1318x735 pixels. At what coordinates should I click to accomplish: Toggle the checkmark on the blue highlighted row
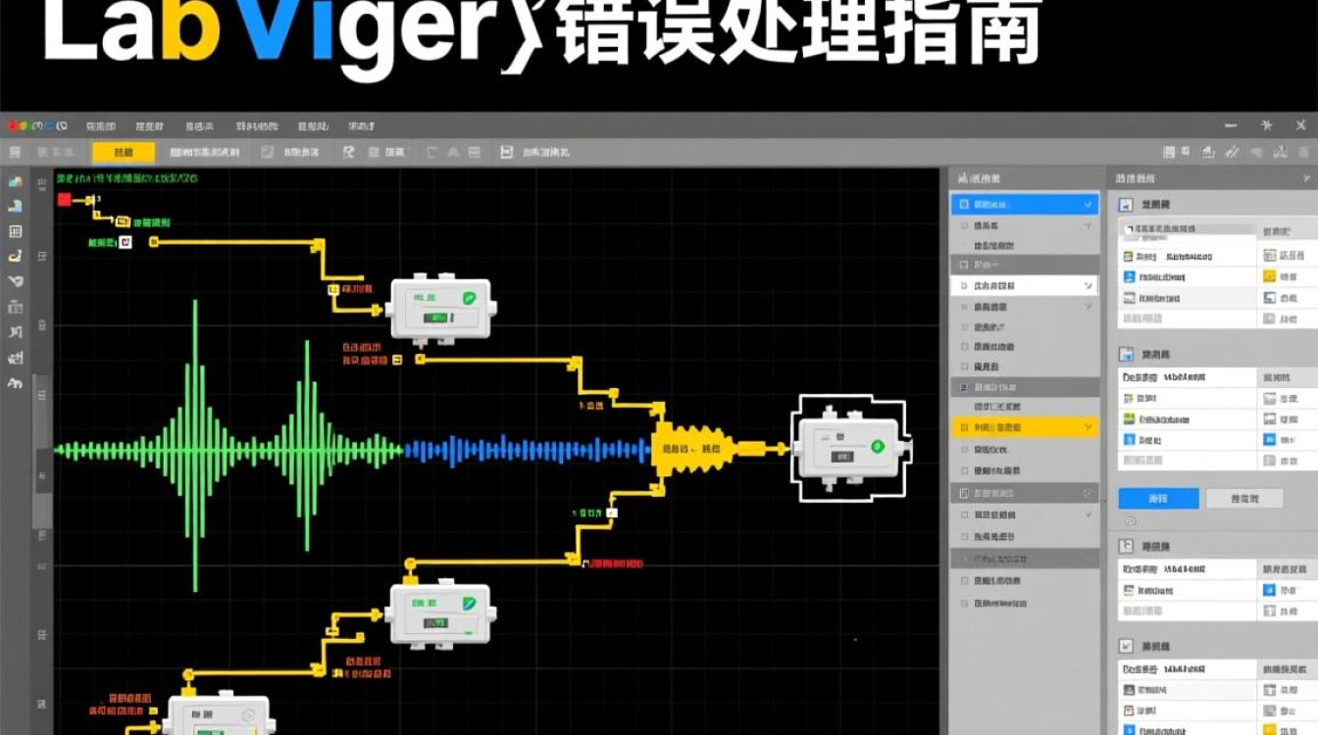coord(1088,205)
